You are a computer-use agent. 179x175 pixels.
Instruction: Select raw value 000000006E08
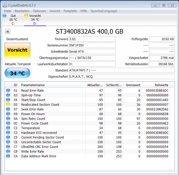157,114
